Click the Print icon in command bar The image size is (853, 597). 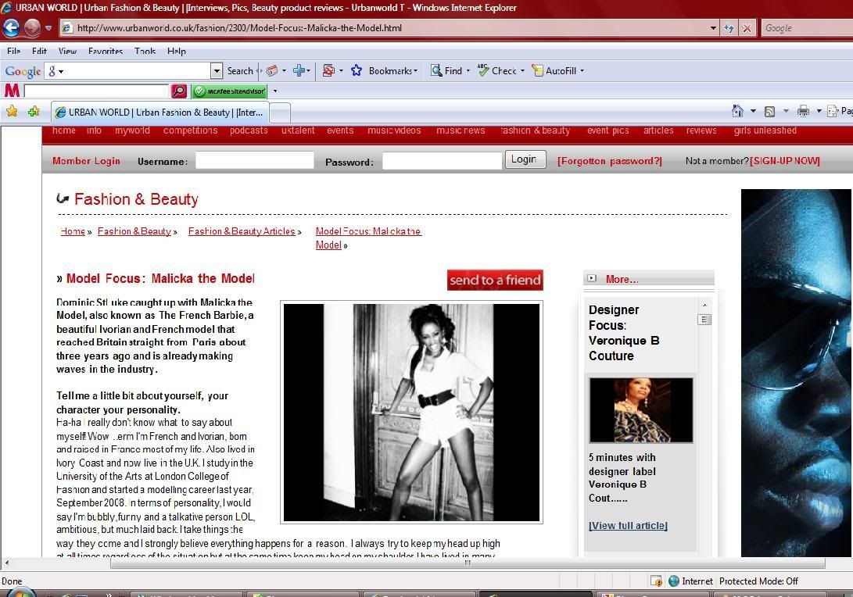[x=803, y=112]
